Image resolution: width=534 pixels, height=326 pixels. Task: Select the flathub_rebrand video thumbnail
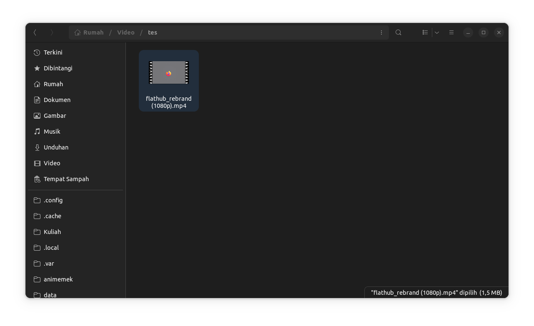click(169, 72)
